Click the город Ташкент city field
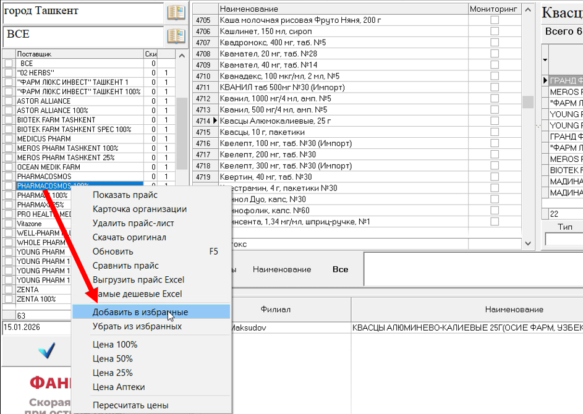 pyautogui.click(x=83, y=12)
